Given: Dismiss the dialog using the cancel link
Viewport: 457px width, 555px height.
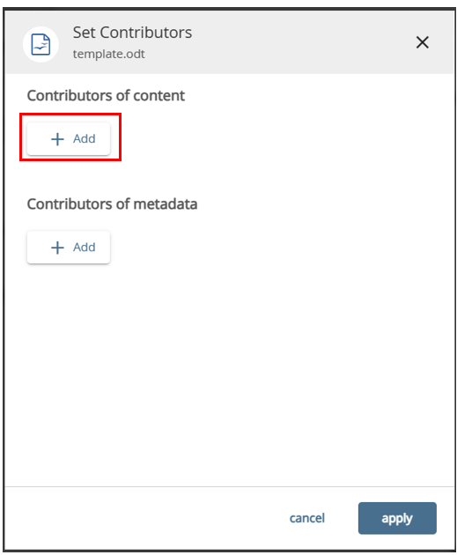Looking at the screenshot, I should point(306,518).
